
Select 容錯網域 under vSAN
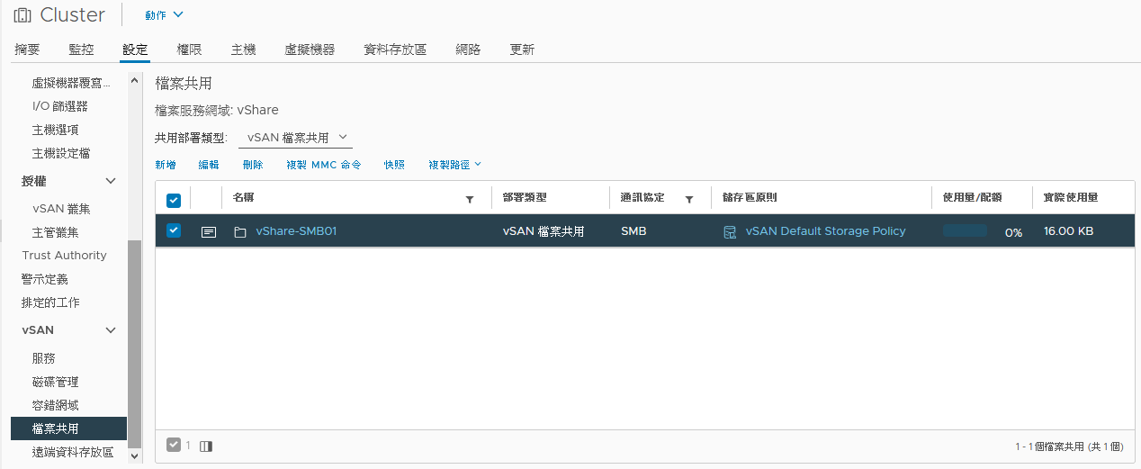point(55,405)
